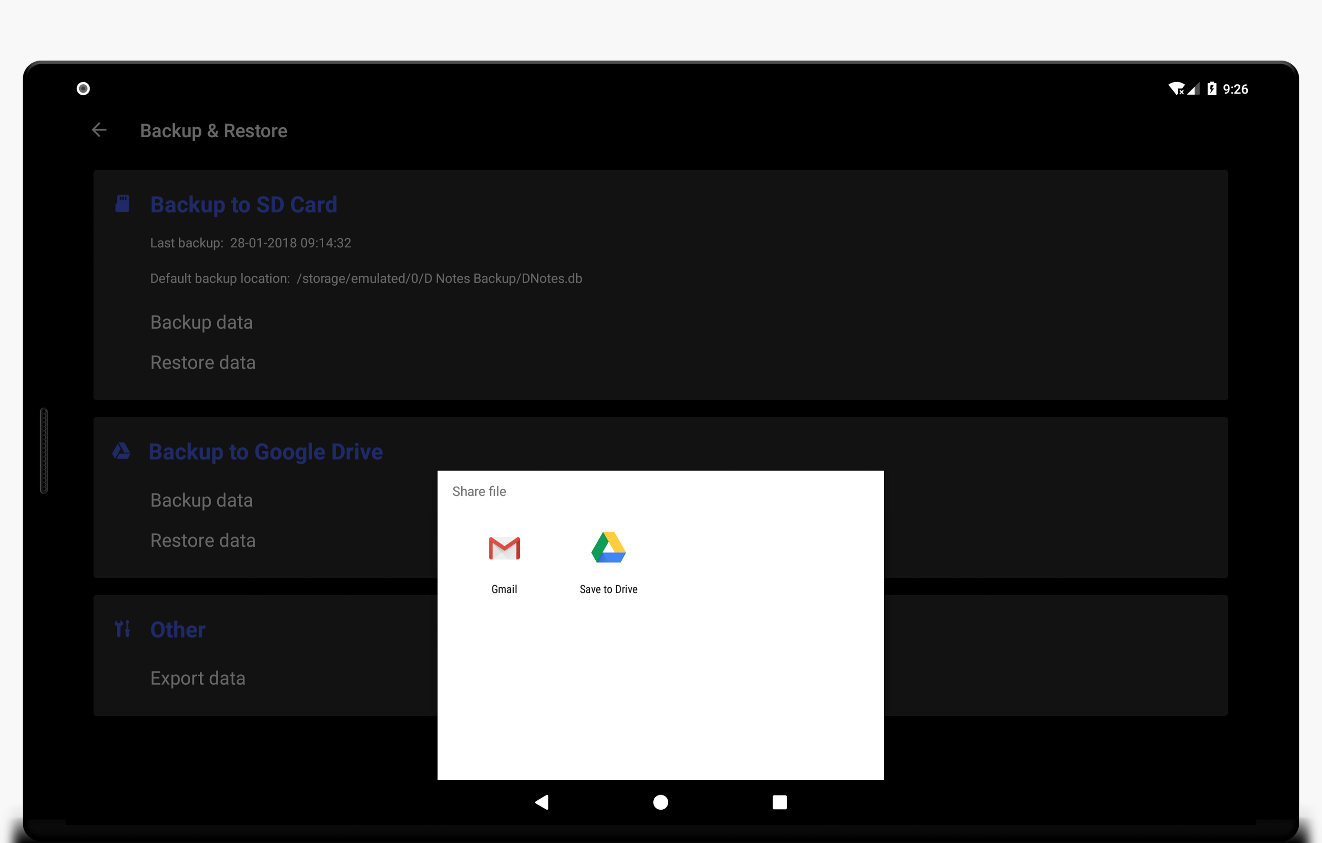This screenshot has height=843, width=1322.
Task: Tap Android recent apps square button
Action: pos(779,802)
